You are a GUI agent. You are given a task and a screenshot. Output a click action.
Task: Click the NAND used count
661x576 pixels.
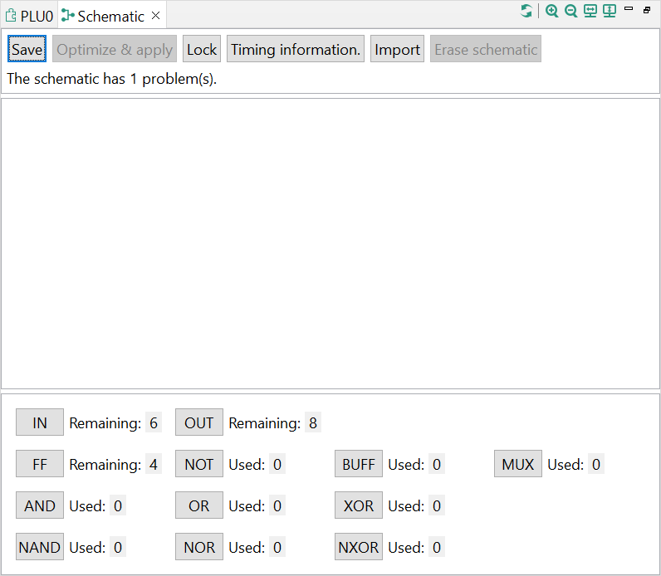point(118,547)
